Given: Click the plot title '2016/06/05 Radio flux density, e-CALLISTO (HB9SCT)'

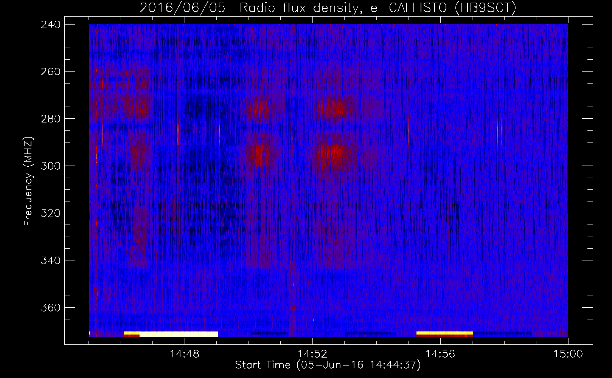Looking at the screenshot, I should (328, 8).
